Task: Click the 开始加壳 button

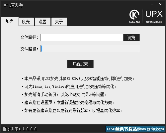Action: 80,64
